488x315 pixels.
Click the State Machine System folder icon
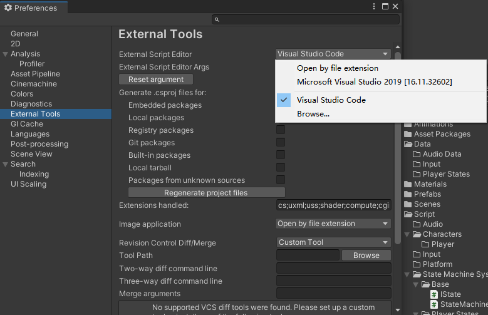[x=417, y=274]
